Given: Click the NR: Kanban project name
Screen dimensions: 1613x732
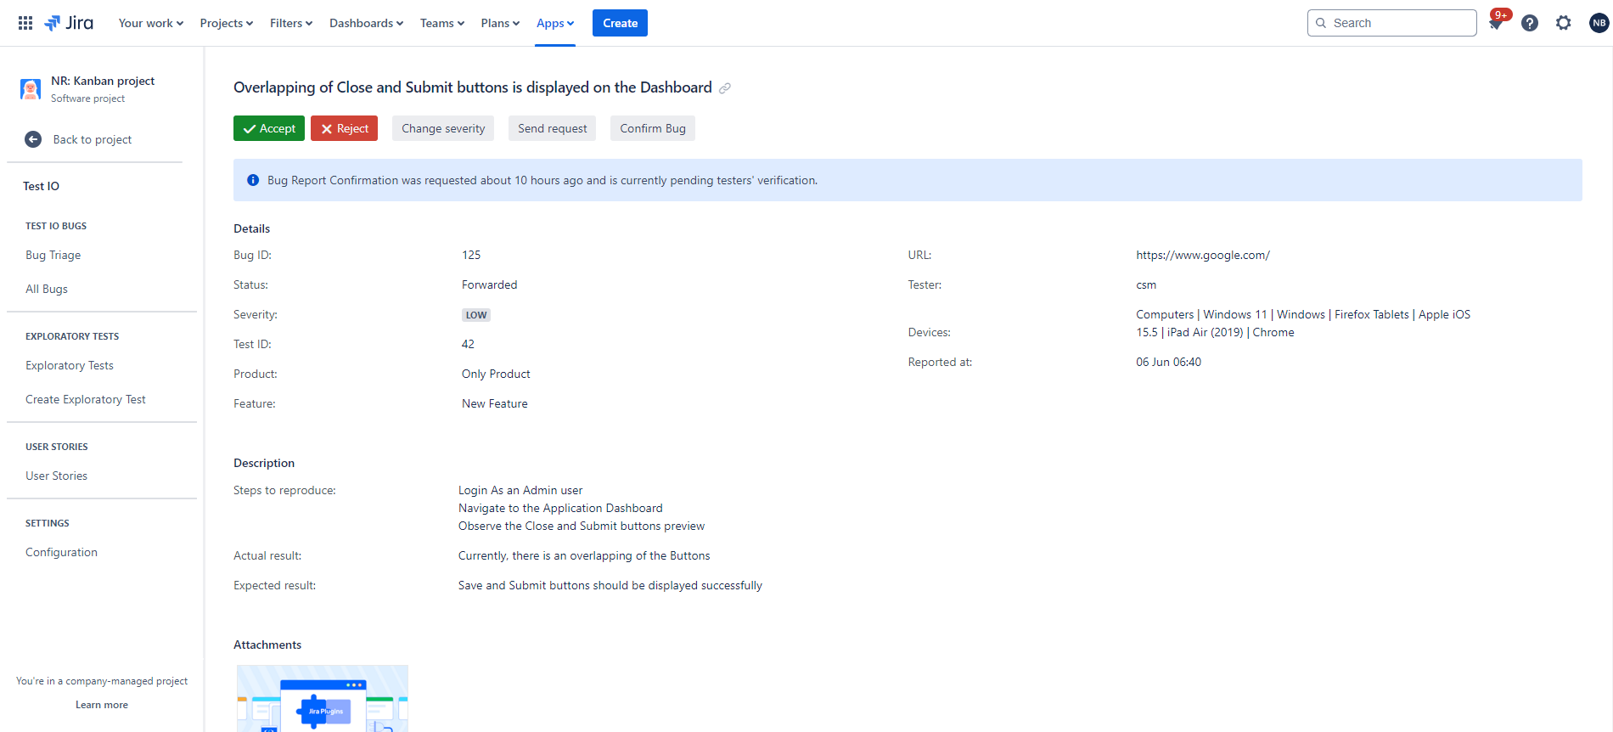Looking at the screenshot, I should point(103,81).
